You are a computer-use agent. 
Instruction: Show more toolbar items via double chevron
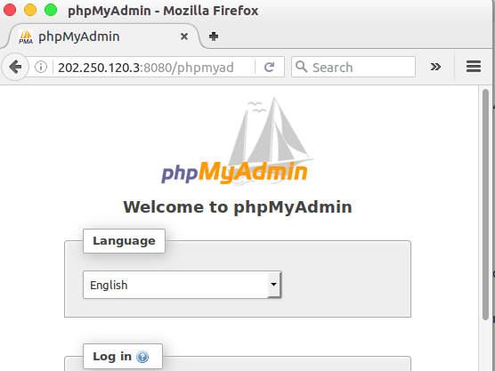pyautogui.click(x=435, y=67)
